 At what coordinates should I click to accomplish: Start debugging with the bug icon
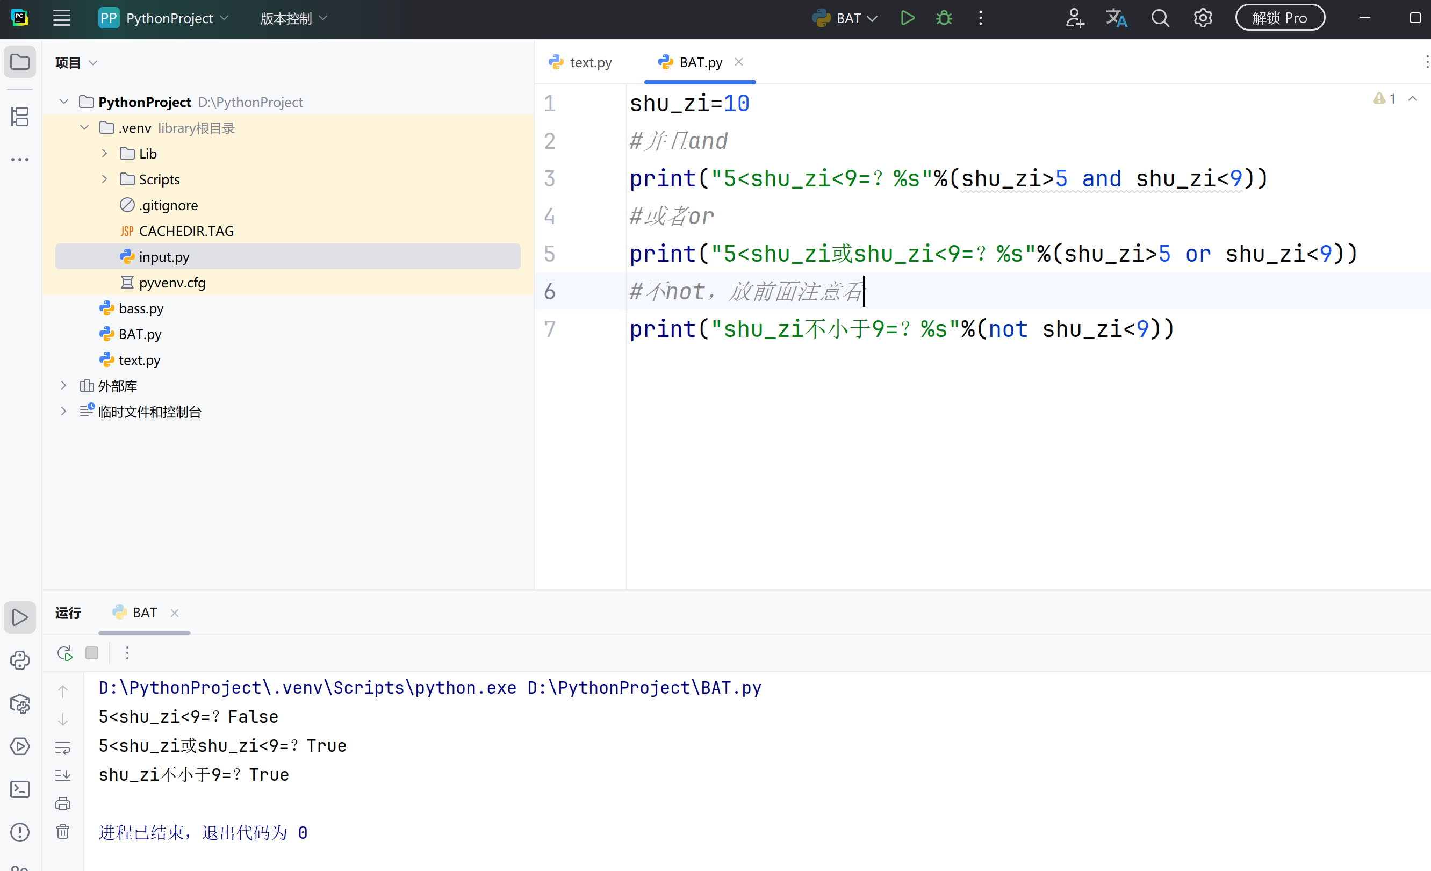pyautogui.click(x=944, y=18)
